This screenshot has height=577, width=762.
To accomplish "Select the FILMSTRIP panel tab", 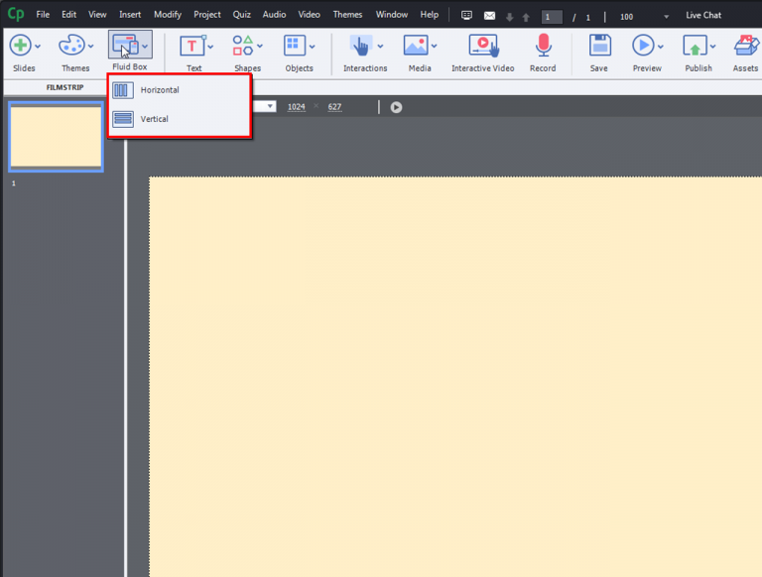I will point(64,87).
